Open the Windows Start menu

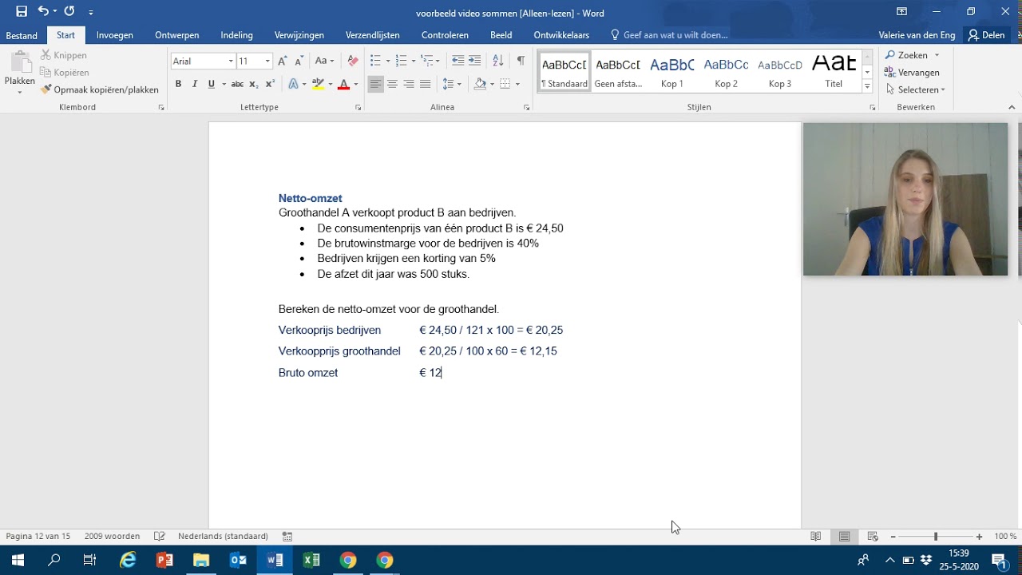click(18, 560)
